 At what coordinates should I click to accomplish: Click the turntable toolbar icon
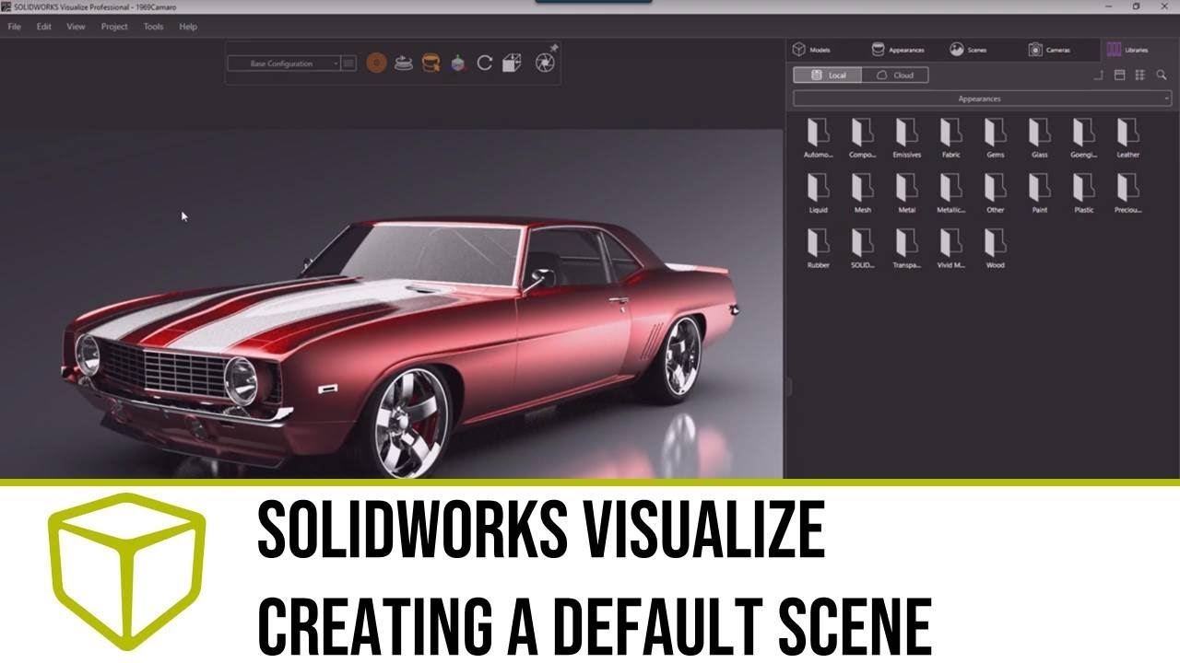coord(403,64)
